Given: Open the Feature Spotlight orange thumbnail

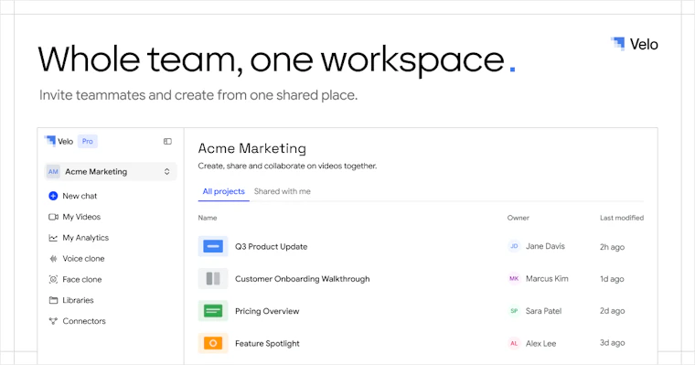Looking at the screenshot, I should [x=213, y=343].
